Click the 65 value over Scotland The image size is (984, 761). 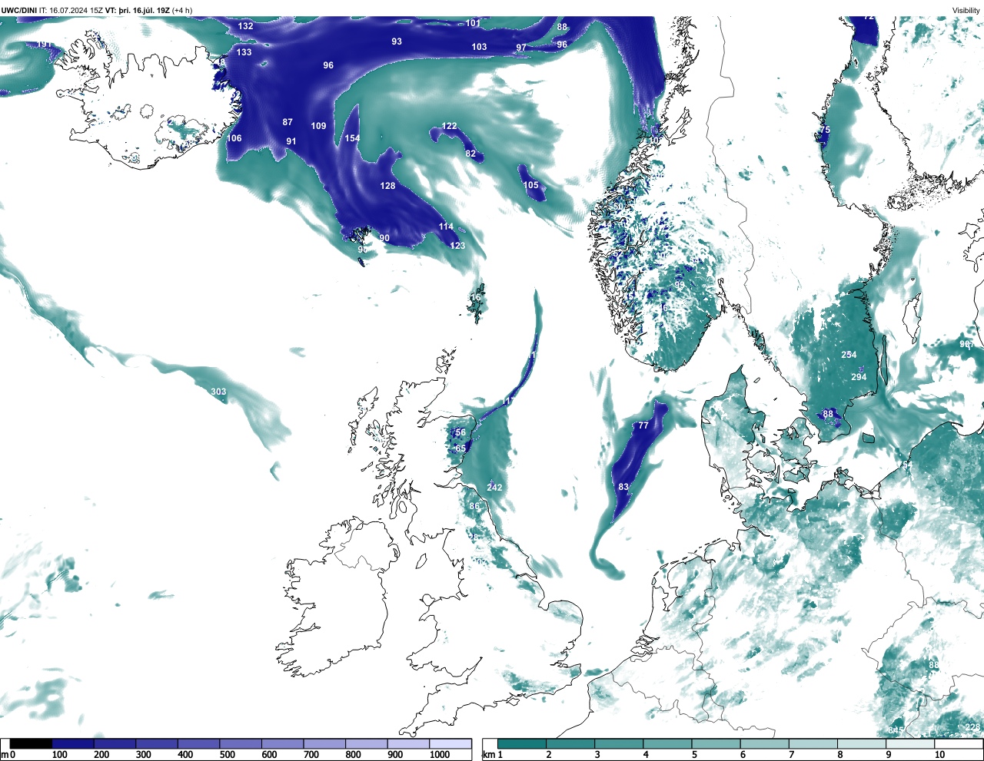click(460, 448)
